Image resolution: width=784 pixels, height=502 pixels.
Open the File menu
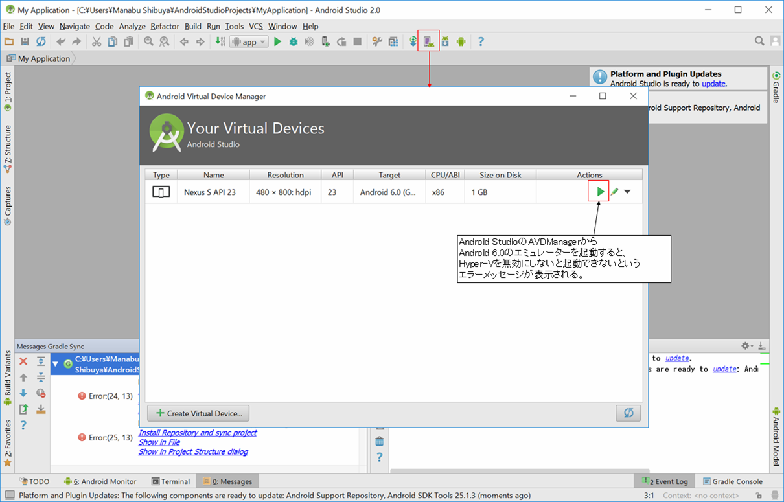[8, 26]
